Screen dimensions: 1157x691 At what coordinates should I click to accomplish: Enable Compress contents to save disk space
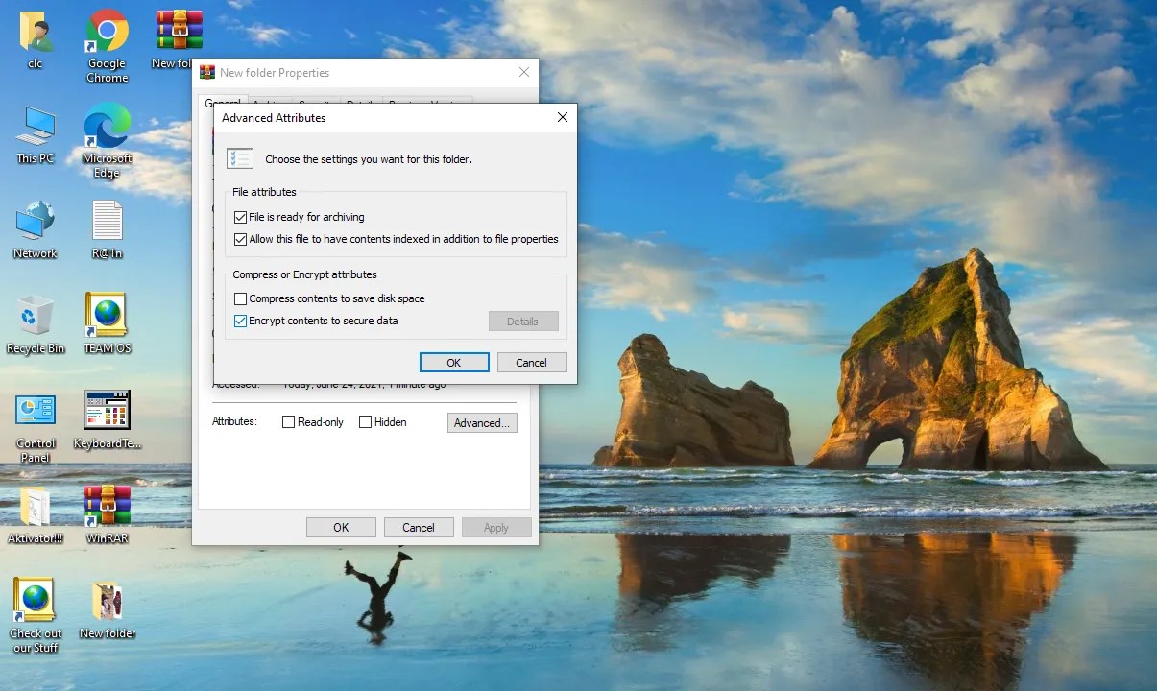pos(240,298)
